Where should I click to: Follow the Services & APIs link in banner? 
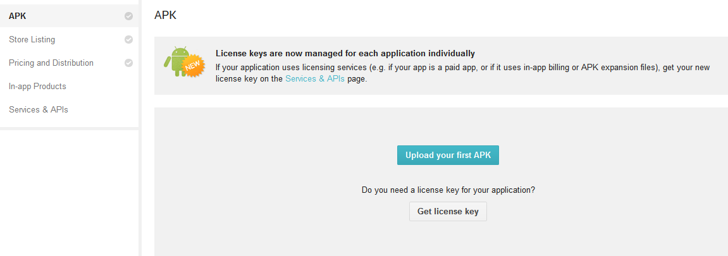pyautogui.click(x=315, y=79)
